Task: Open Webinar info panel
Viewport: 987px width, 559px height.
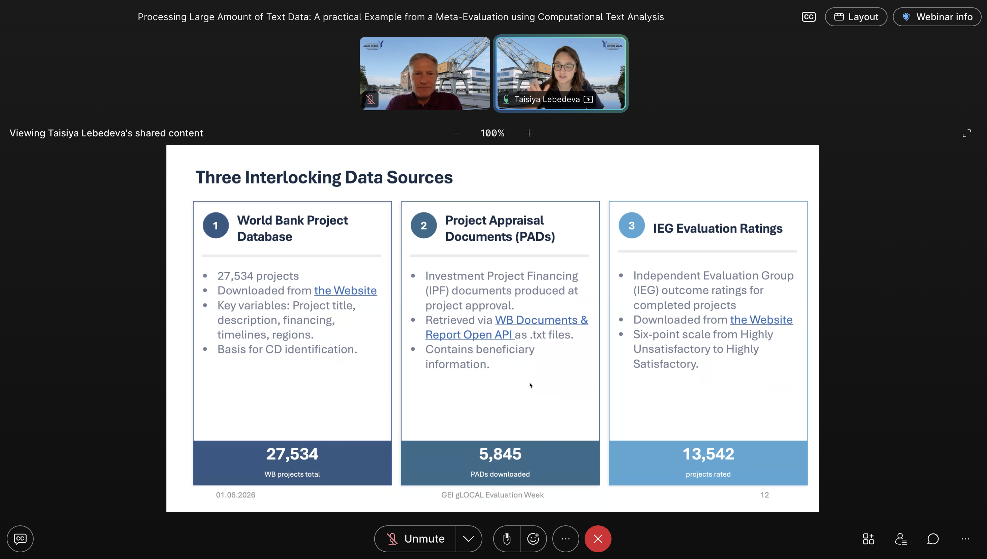Action: click(x=937, y=17)
